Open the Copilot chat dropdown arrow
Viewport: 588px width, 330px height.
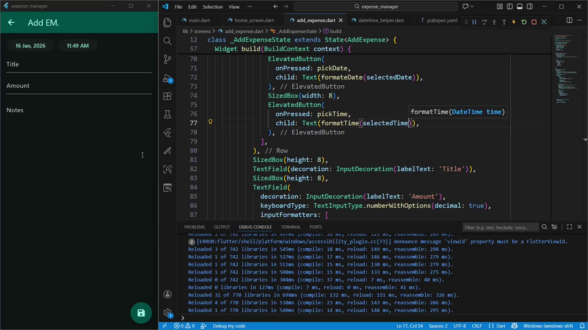[472, 6]
